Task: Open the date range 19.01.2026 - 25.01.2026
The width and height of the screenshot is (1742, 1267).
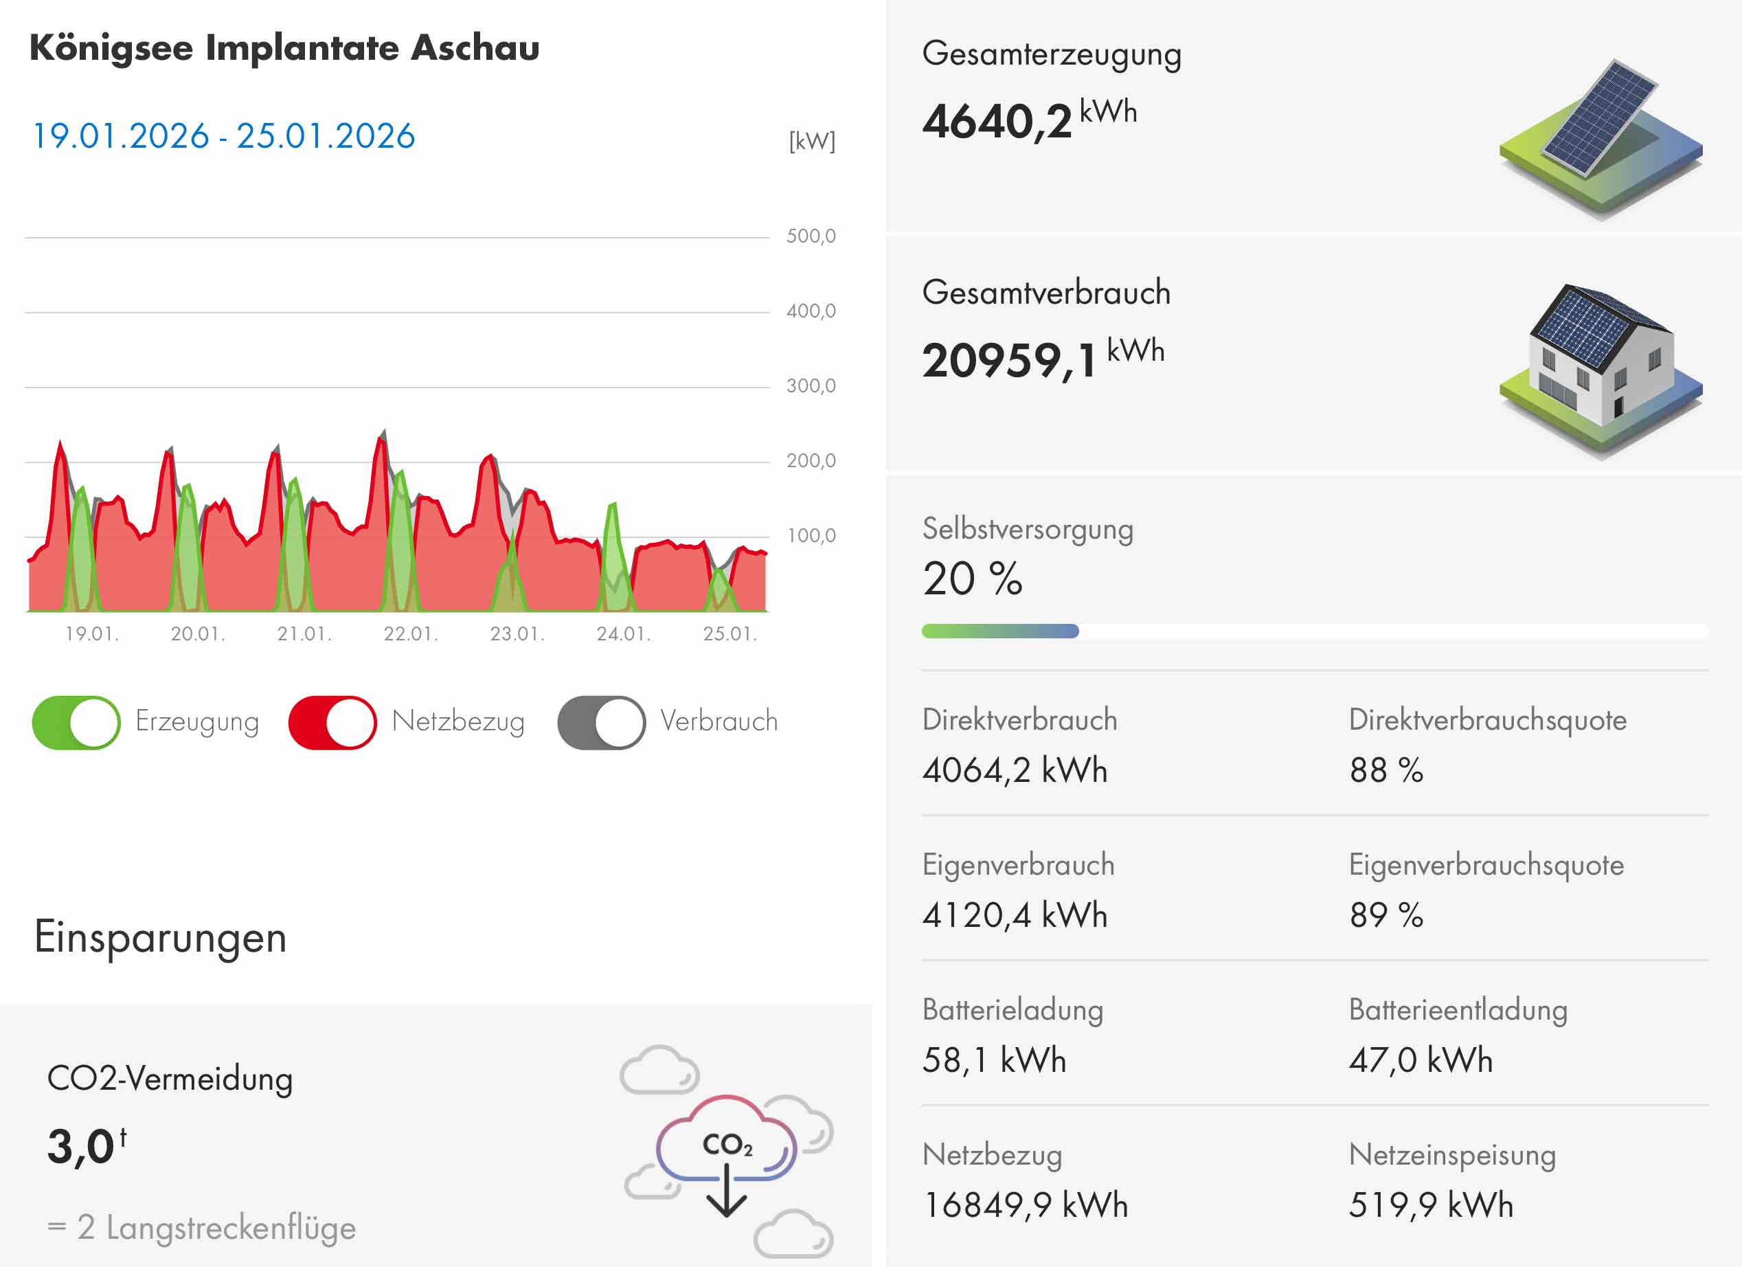Action: [223, 136]
